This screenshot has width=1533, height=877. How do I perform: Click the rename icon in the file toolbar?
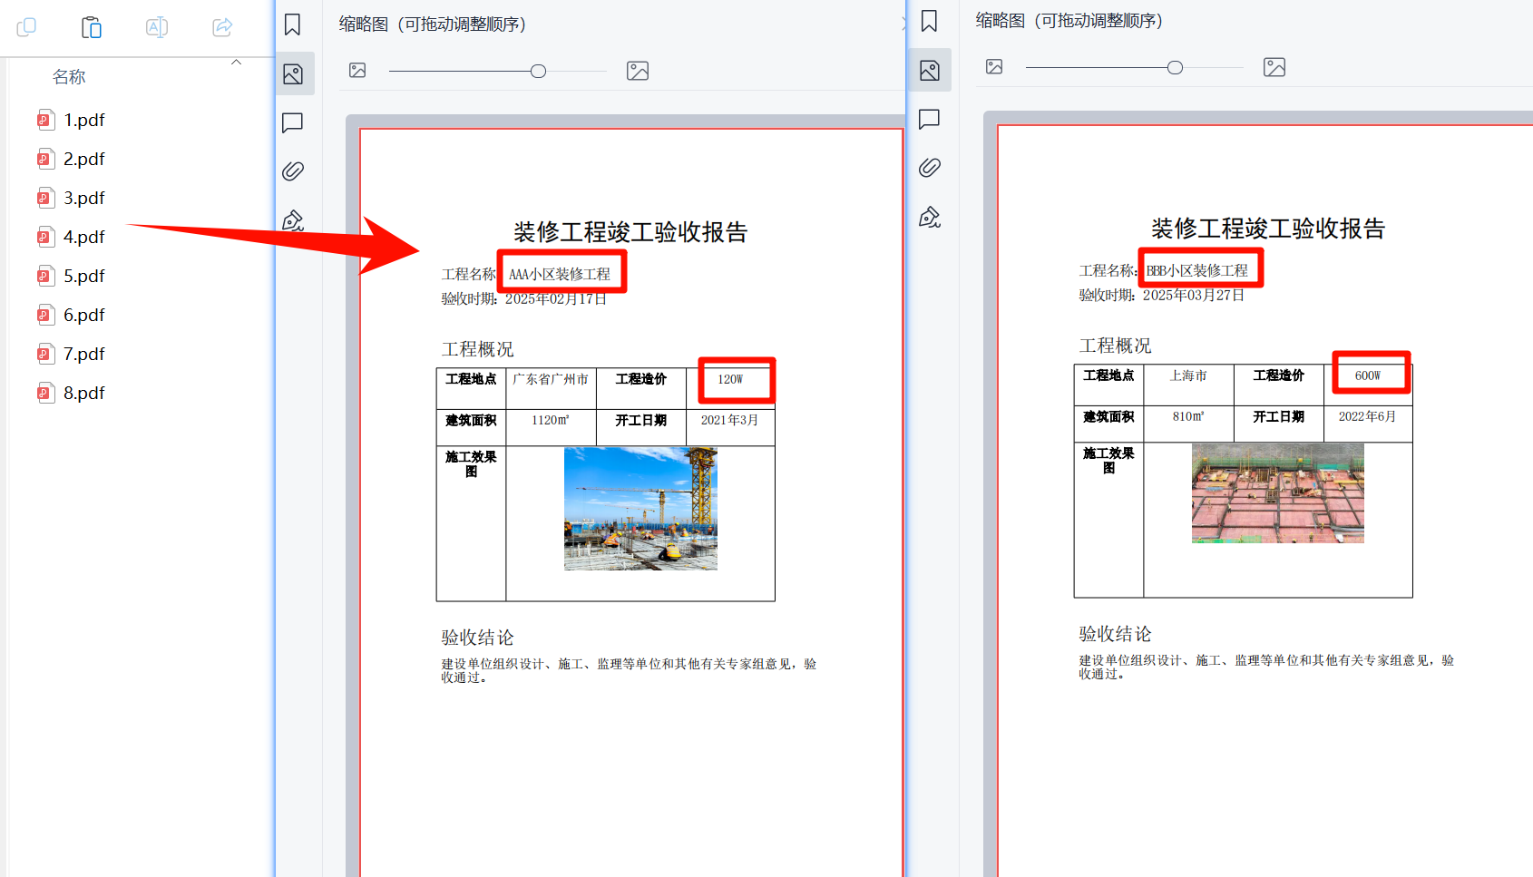click(x=156, y=27)
